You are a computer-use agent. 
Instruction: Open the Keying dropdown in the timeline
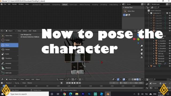click(18, 83)
